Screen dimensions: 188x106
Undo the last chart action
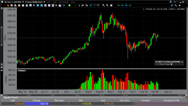pyautogui.click(x=83, y=6)
